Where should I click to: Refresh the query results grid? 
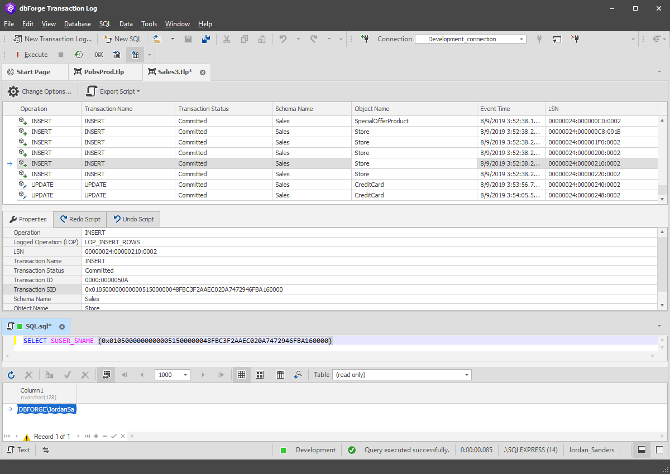pyautogui.click(x=11, y=375)
